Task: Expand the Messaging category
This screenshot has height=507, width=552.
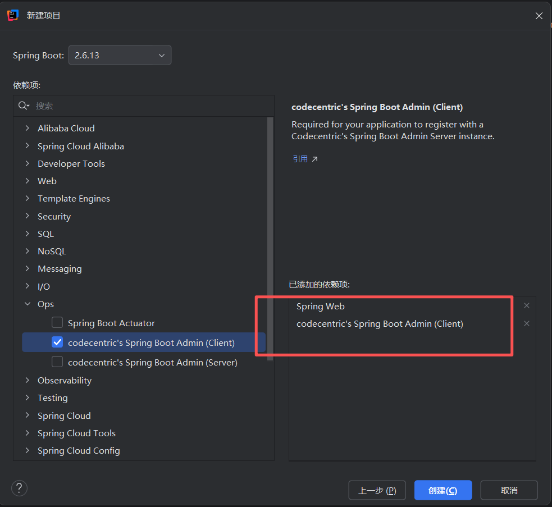Action: click(28, 268)
